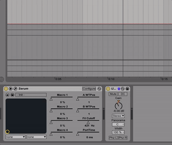
Task: Open the Stereo channel mode dropdown
Action: point(118,116)
